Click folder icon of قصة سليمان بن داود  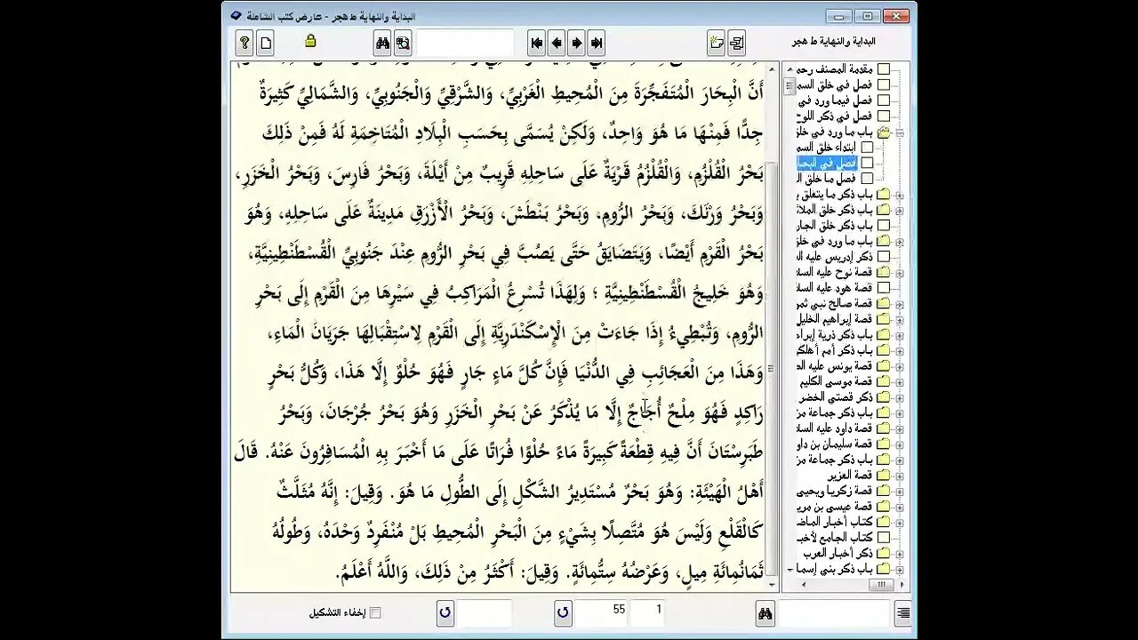click(884, 444)
